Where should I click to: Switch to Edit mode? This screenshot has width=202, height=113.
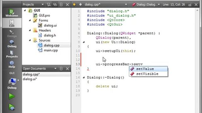(x=12, y=23)
